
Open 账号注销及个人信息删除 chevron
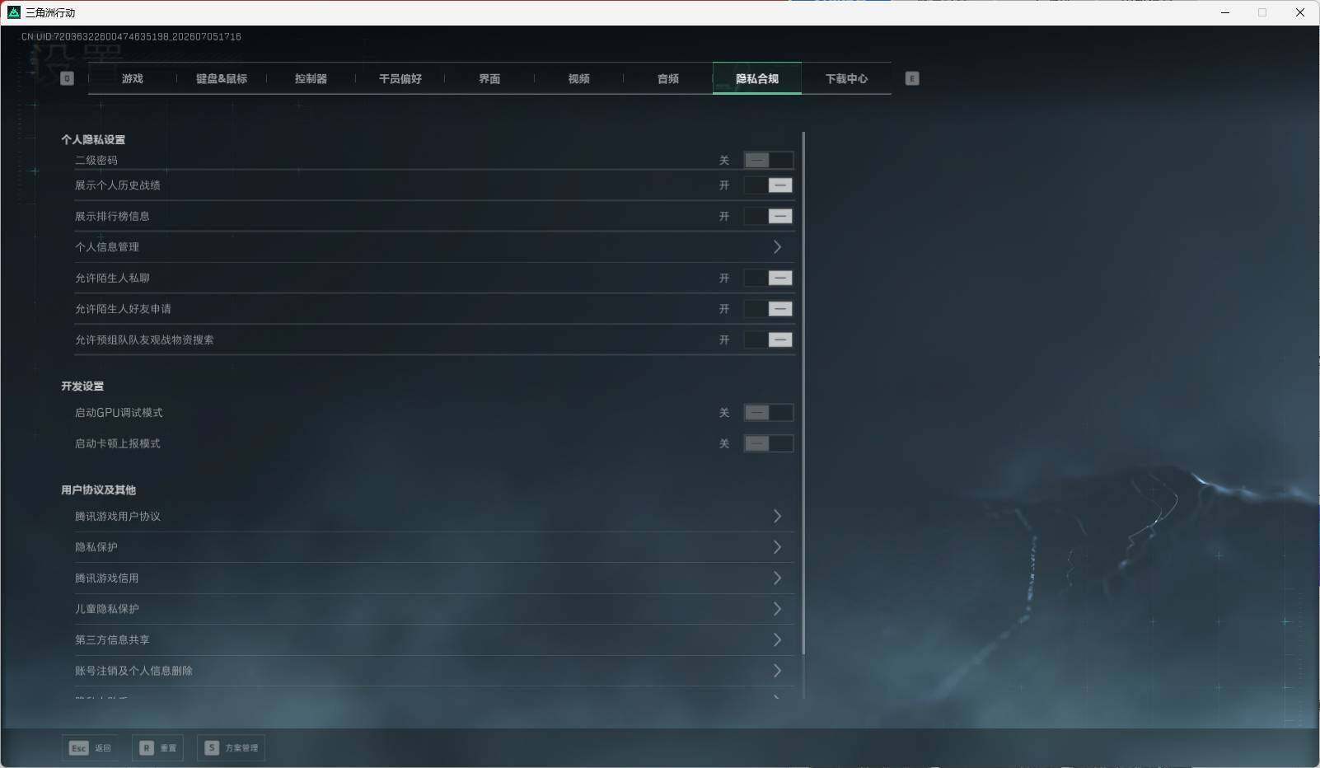tap(777, 671)
